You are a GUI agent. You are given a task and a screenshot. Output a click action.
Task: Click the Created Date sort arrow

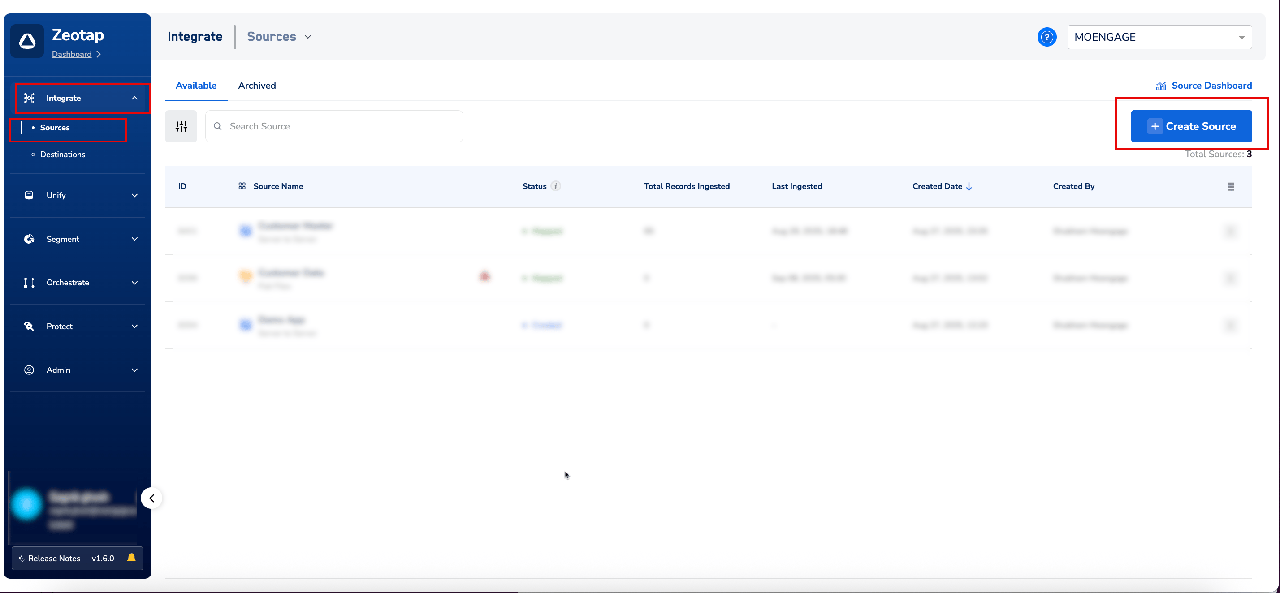click(969, 187)
